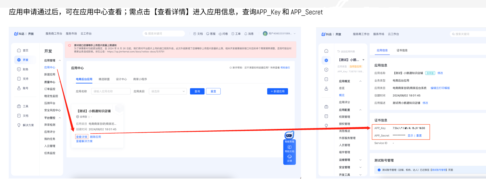Click the 抖店 logo in right screenshot header

pos(327,34)
